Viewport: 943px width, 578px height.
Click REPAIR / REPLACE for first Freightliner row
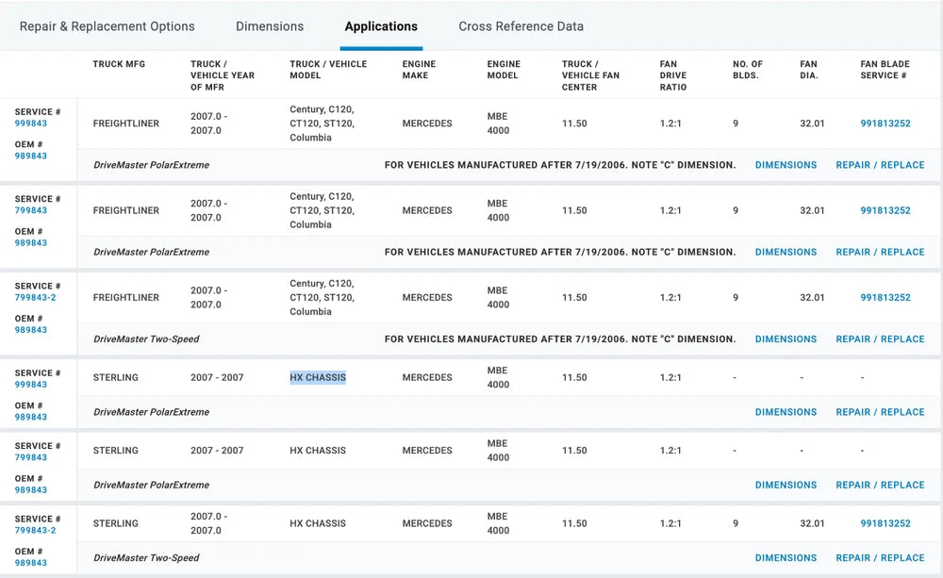[880, 165]
